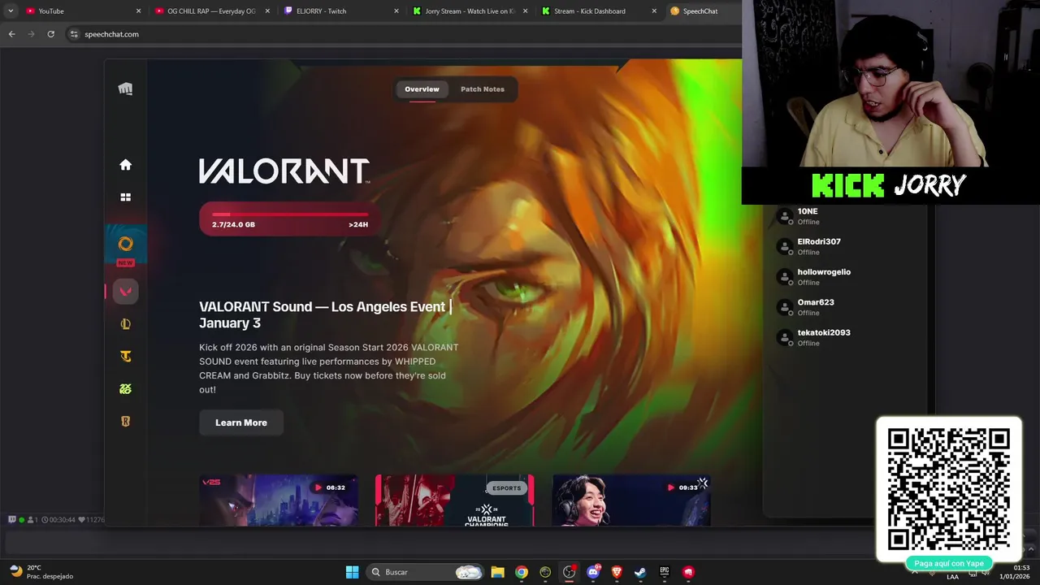Open the grid-style library icon in sidebar
Image resolution: width=1040 pixels, height=585 pixels.
[125, 197]
